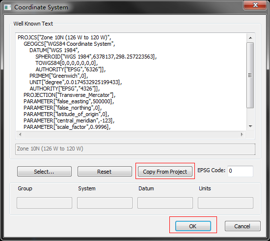Click the false_easting parameter line
The image size is (270, 241).
click(69, 101)
